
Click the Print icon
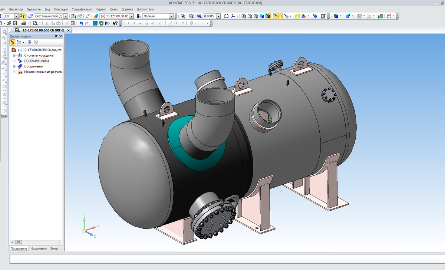(23, 23)
